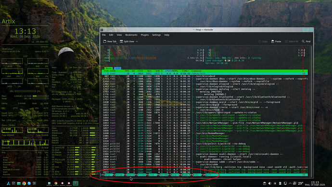Open the View menu in Konsole
Image resolution: width=332 pixels, height=187 pixels.
[119, 35]
